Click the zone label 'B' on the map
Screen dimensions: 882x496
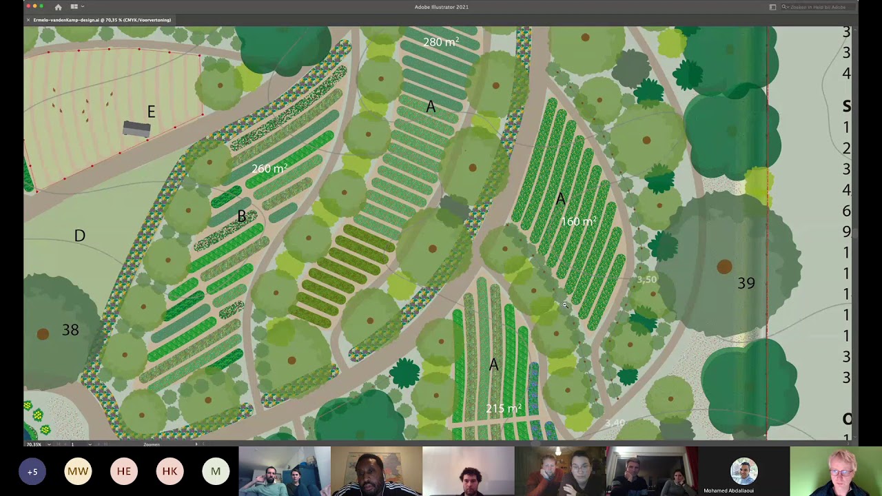[242, 216]
